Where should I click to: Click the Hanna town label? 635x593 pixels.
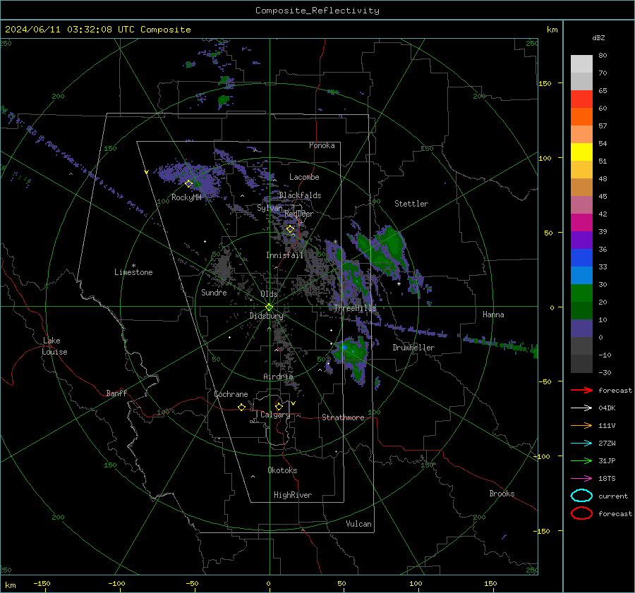click(x=493, y=314)
